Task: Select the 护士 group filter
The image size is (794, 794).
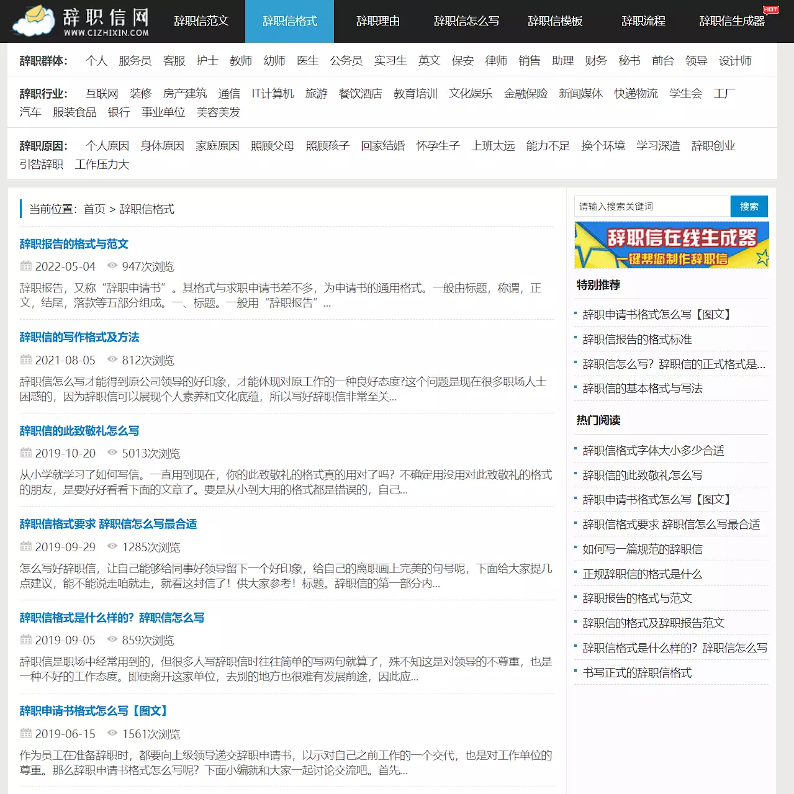Action: tap(207, 61)
